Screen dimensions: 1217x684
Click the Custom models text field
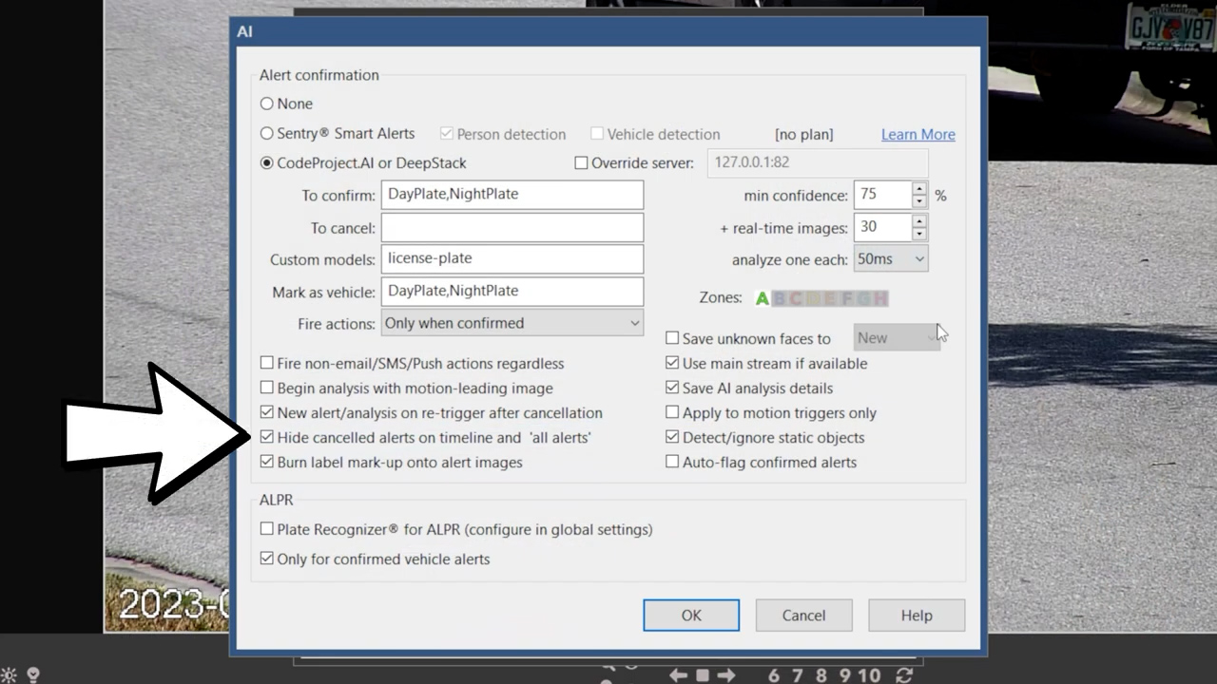pyautogui.click(x=512, y=258)
